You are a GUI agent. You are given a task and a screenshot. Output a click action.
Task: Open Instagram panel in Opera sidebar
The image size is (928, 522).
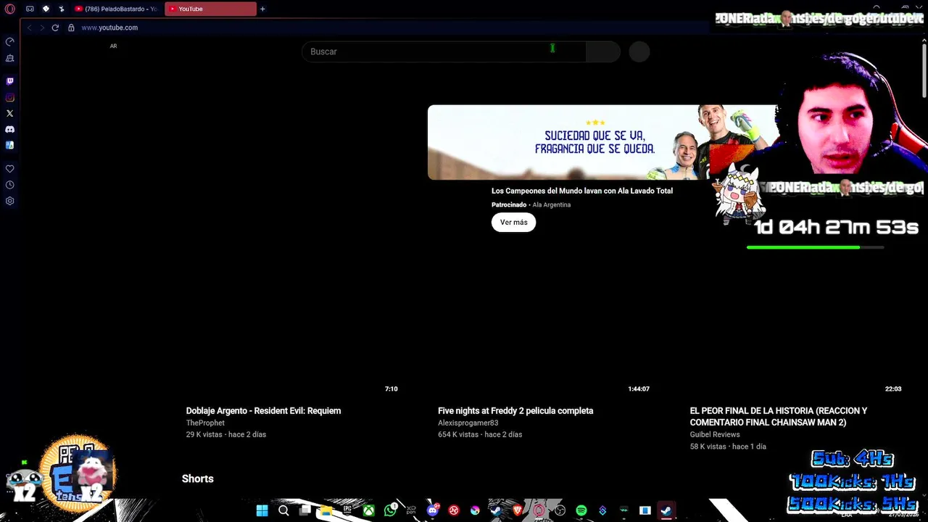pyautogui.click(x=10, y=97)
